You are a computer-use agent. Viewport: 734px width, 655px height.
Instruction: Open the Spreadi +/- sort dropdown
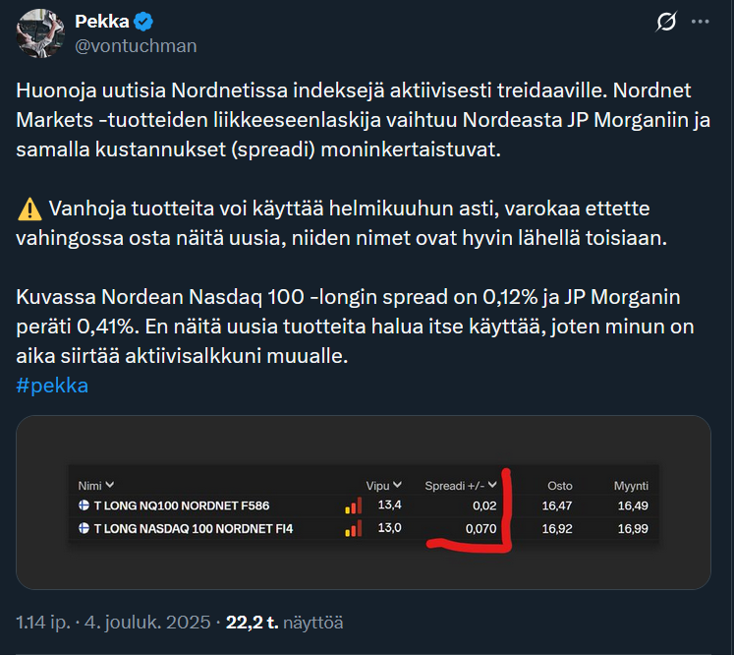tap(493, 485)
